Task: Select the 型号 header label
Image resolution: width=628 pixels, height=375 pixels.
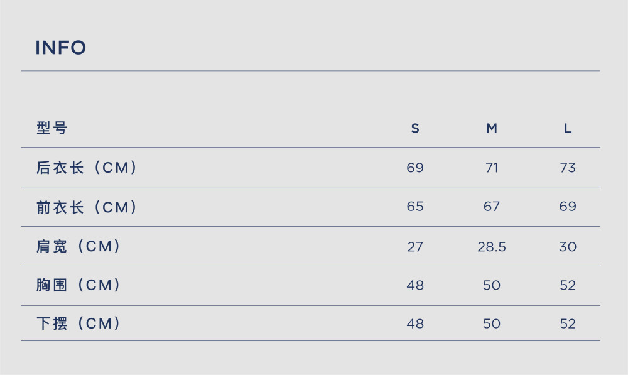Action: coord(51,128)
